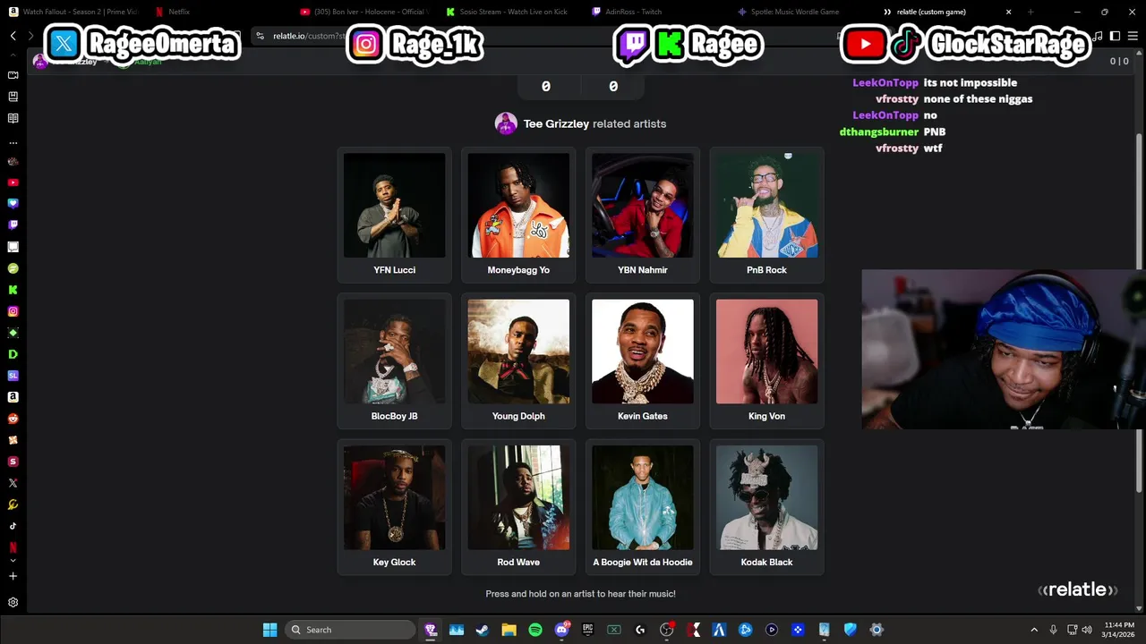Open Windows Security shield in taskbar
The height and width of the screenshot is (644, 1146).
click(851, 630)
